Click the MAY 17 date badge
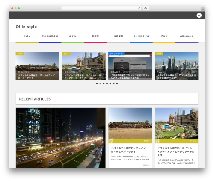Screen dimensions: 214x181 coord(111,141)
